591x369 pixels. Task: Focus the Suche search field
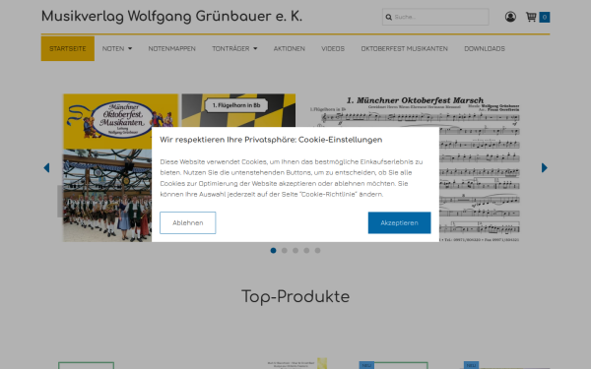coord(435,17)
